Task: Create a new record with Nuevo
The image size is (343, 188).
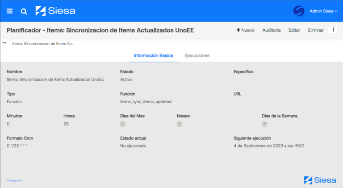Action: 246,30
